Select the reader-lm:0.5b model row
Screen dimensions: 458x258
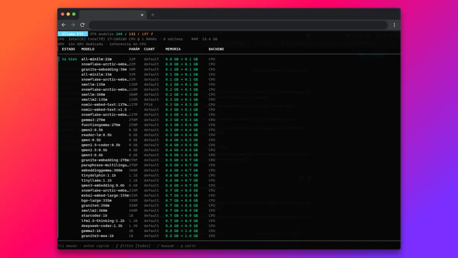[149, 135]
